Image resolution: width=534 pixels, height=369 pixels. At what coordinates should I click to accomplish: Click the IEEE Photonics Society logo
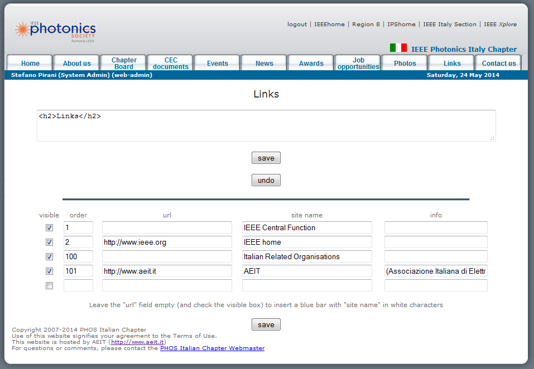55,32
